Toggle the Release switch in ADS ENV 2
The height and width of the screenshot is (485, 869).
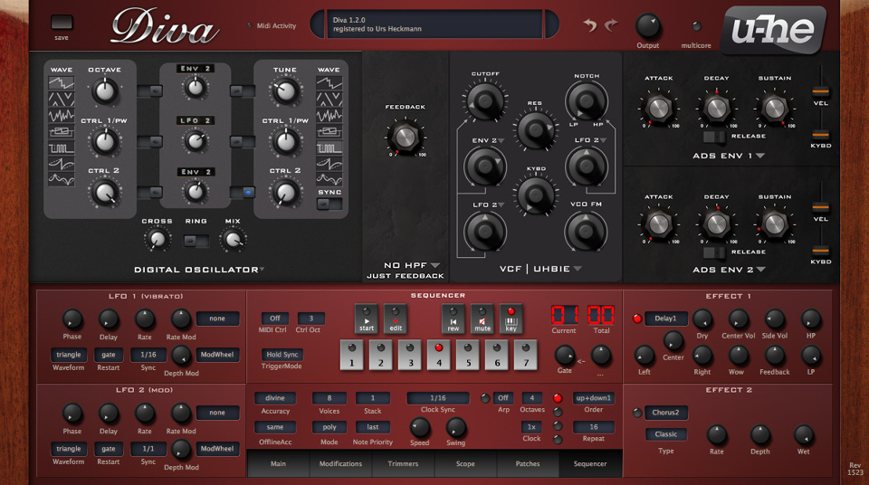click(714, 252)
